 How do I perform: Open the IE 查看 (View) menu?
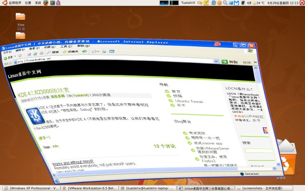pos(34,48)
